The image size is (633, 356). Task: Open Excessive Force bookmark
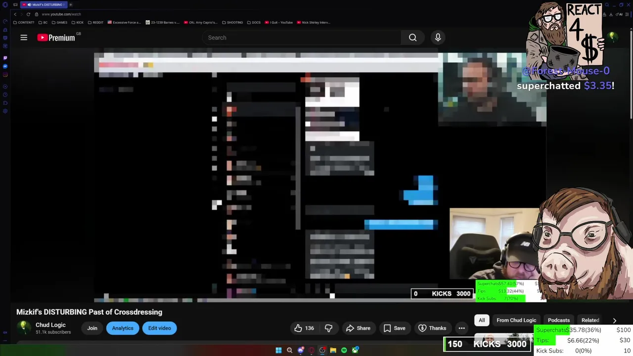[124, 22]
